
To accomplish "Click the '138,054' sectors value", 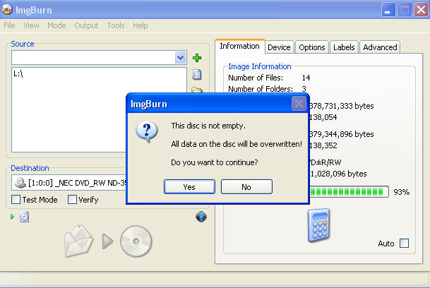I will coord(323,117).
